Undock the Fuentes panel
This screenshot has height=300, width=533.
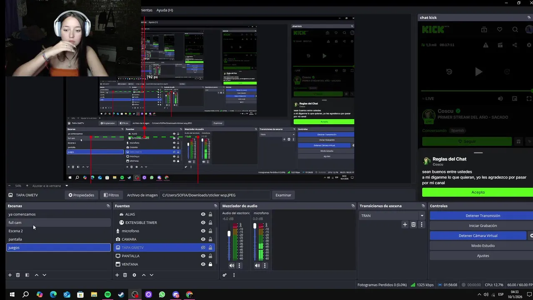215,206
